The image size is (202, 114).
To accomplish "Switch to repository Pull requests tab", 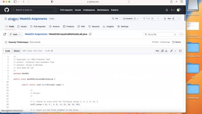I will coord(38,27).
